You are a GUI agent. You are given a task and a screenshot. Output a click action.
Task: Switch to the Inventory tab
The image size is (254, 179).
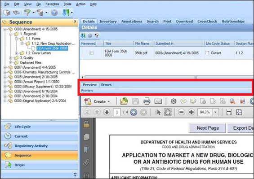coord(108,22)
